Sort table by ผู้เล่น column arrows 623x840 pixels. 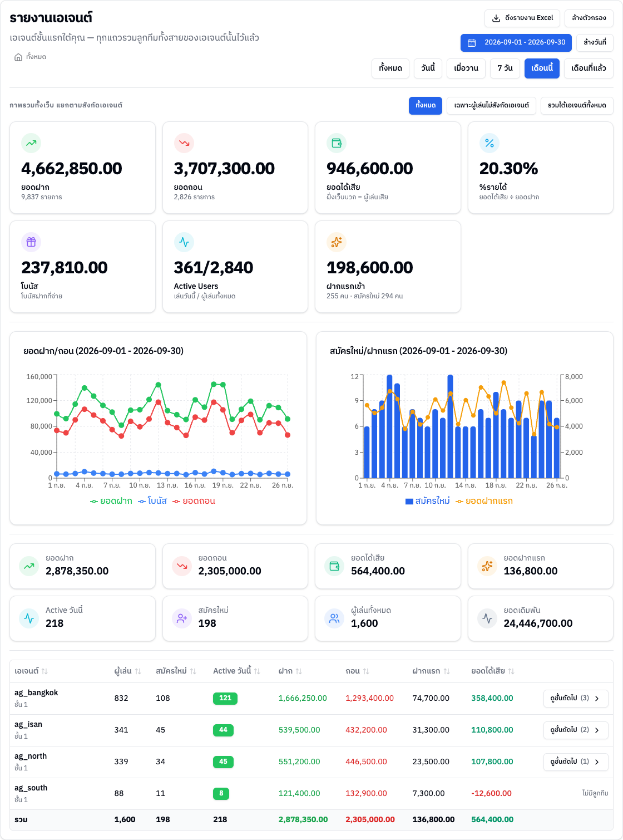pyautogui.click(x=138, y=671)
